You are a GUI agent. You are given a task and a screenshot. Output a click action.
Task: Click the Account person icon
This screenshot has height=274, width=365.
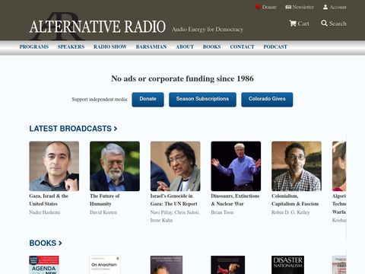tap(325, 7)
